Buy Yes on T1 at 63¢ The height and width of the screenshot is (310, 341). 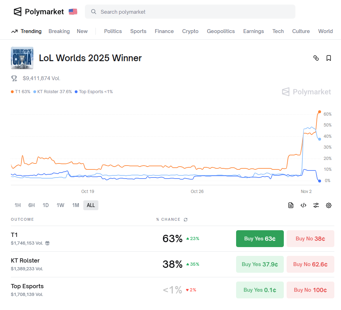pyautogui.click(x=260, y=239)
